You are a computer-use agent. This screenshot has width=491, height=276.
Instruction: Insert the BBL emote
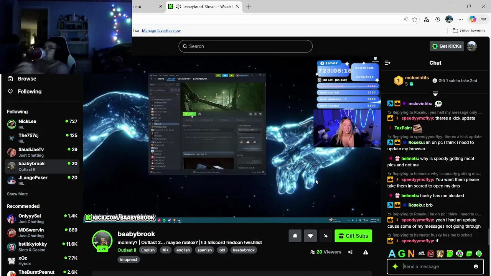tap(421, 254)
